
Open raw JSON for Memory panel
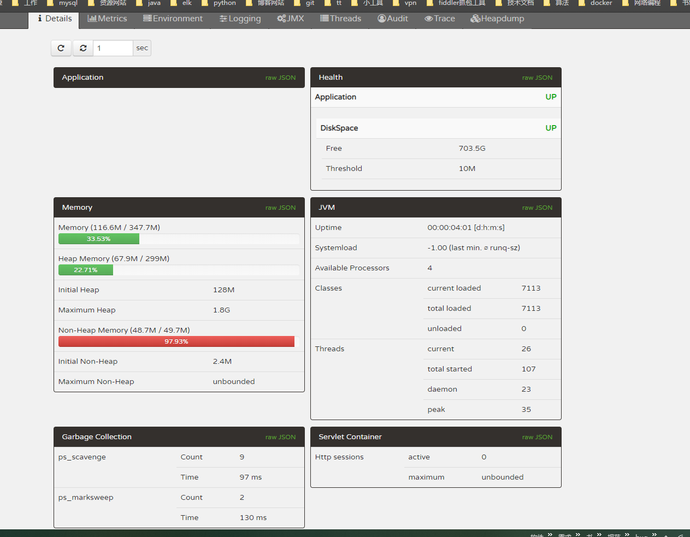[280, 208]
